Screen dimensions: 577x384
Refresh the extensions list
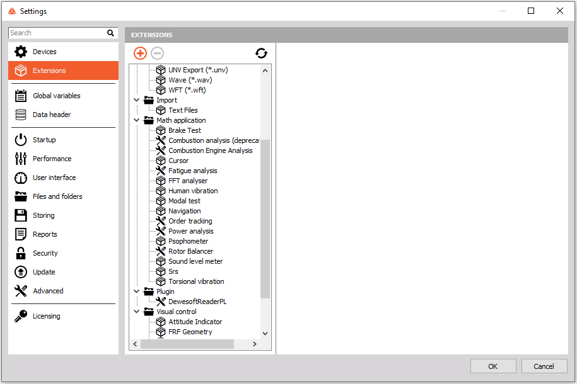tap(262, 54)
